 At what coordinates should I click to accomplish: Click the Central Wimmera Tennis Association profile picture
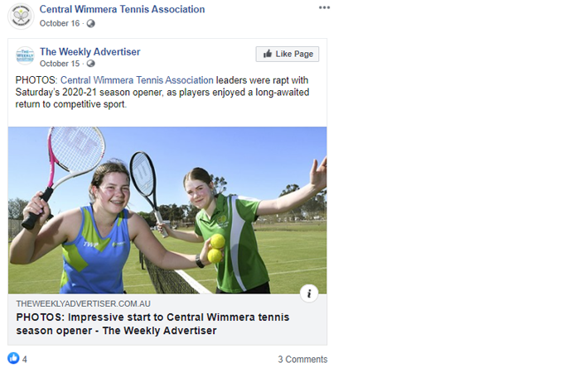coord(21,17)
